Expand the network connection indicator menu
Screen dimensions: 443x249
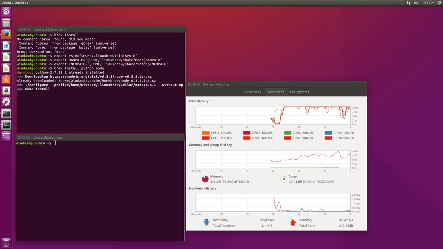point(409,3)
